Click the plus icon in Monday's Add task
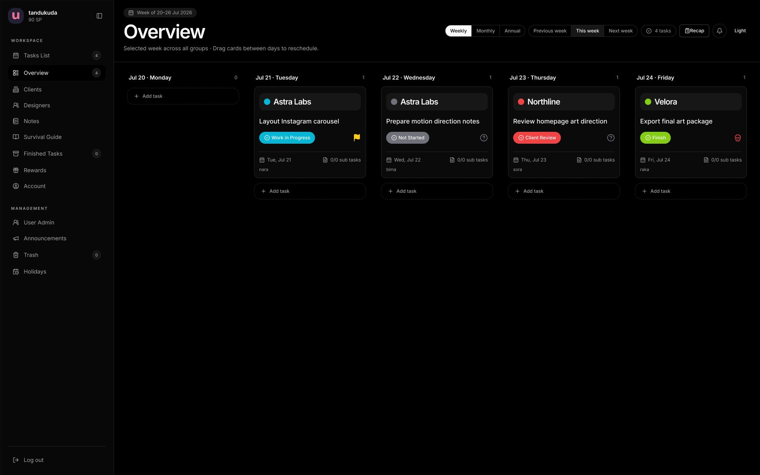 pyautogui.click(x=137, y=96)
